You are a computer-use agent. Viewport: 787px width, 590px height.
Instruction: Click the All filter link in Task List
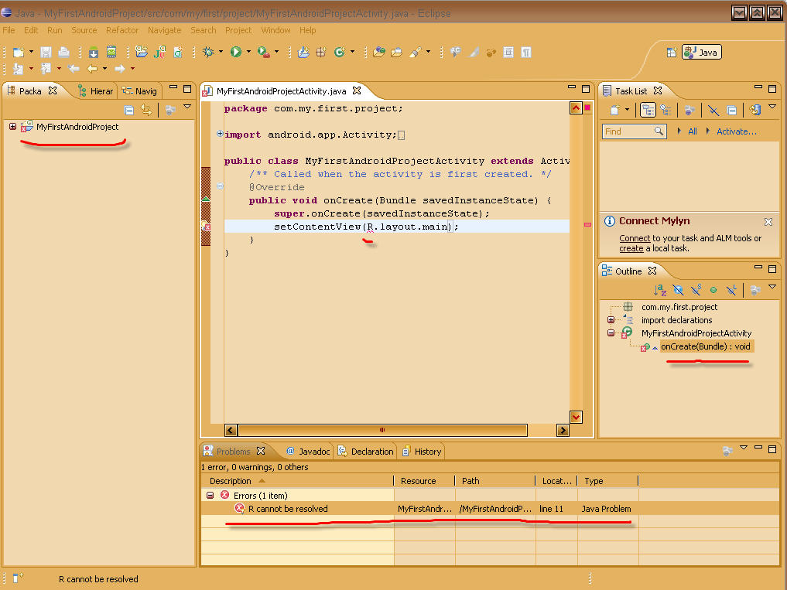[x=692, y=131]
